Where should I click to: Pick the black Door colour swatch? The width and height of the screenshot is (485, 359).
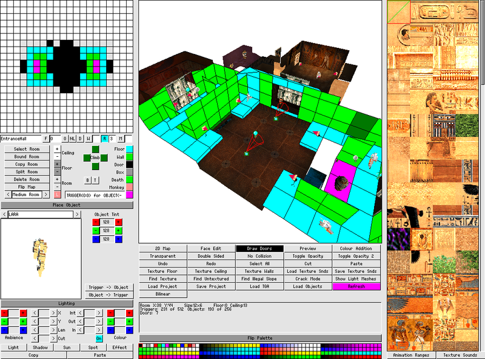[x=129, y=164]
